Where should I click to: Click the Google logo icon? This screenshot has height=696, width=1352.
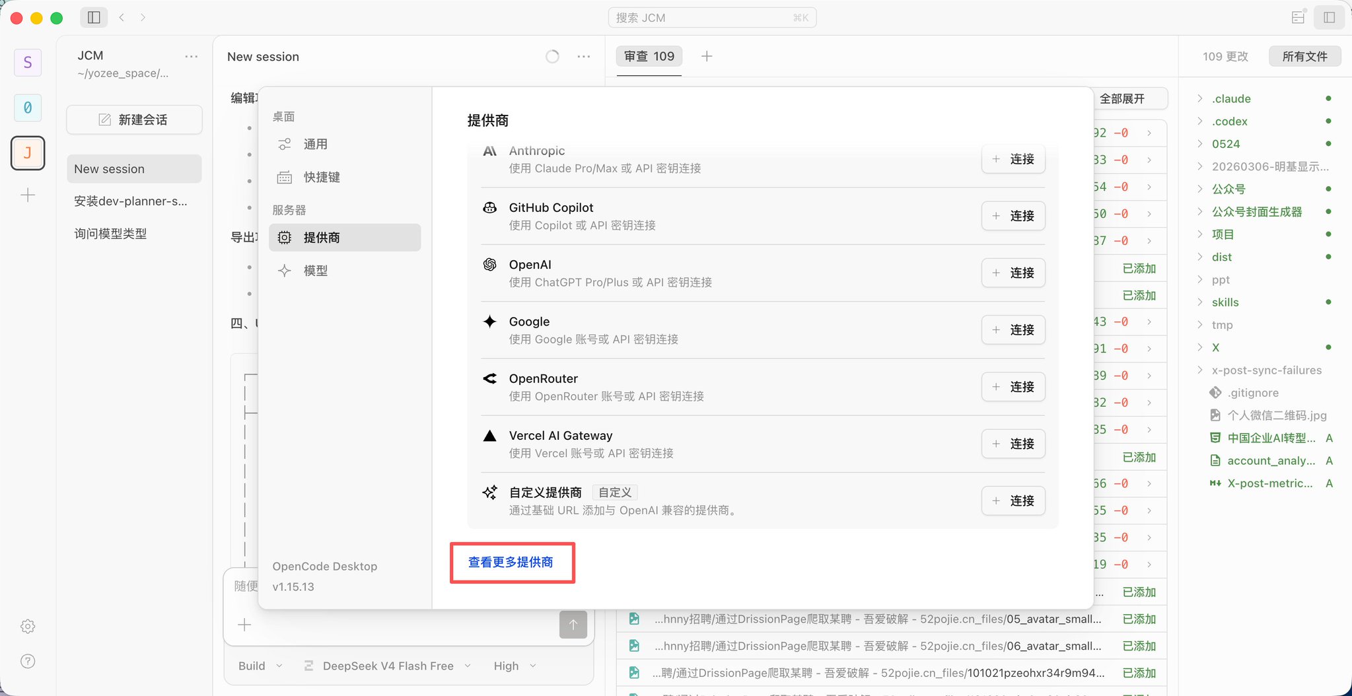(x=489, y=322)
